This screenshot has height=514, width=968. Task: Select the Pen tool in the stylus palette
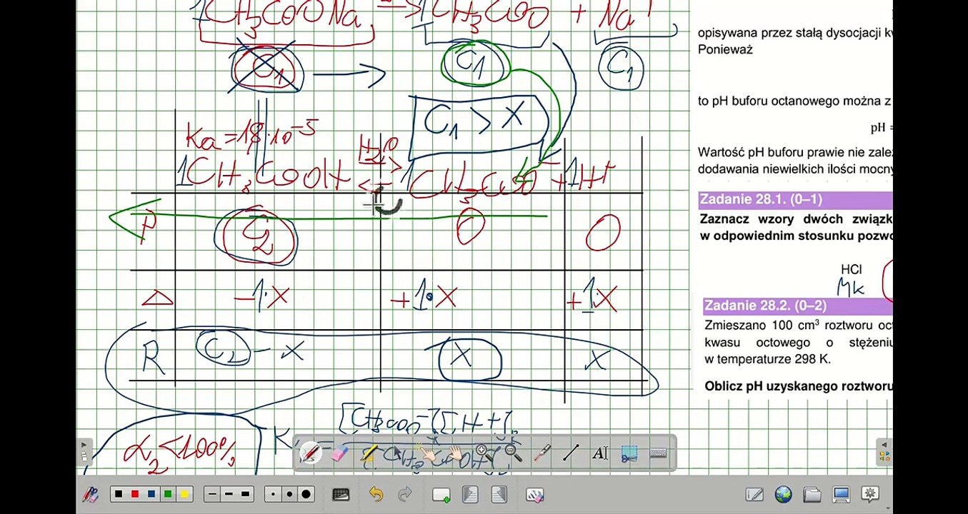click(x=310, y=453)
